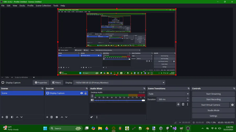Image resolution: width=236 pixels, height=132 pixels.
Task: Open advanced audio properties gears icon
Action: (92, 117)
